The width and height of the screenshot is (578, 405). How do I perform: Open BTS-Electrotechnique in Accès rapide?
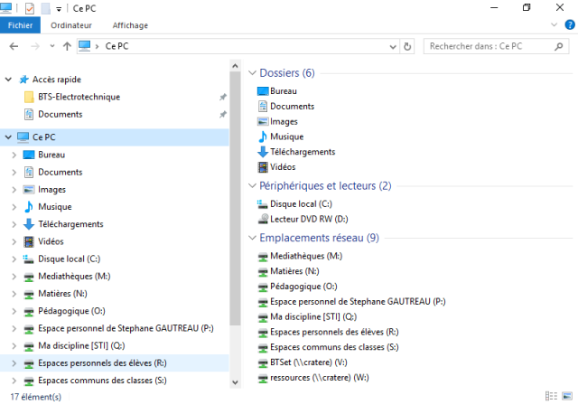click(79, 97)
